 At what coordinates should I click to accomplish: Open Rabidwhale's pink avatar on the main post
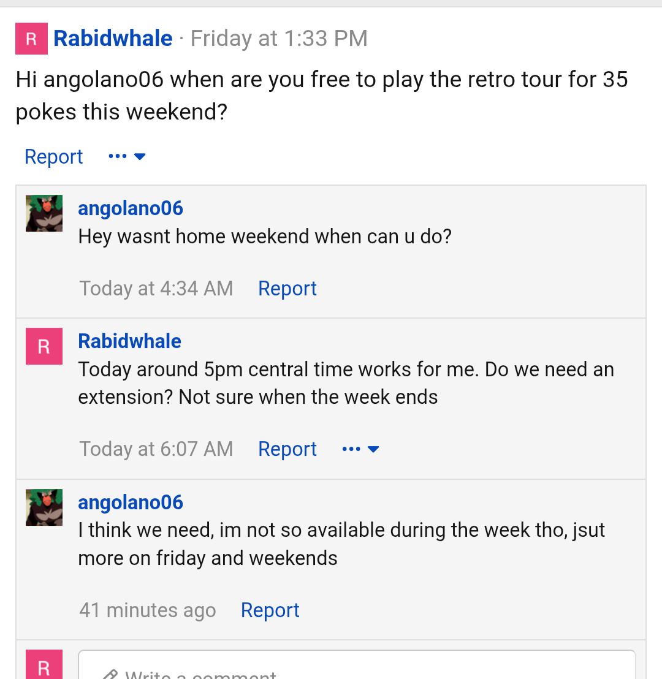[31, 39]
